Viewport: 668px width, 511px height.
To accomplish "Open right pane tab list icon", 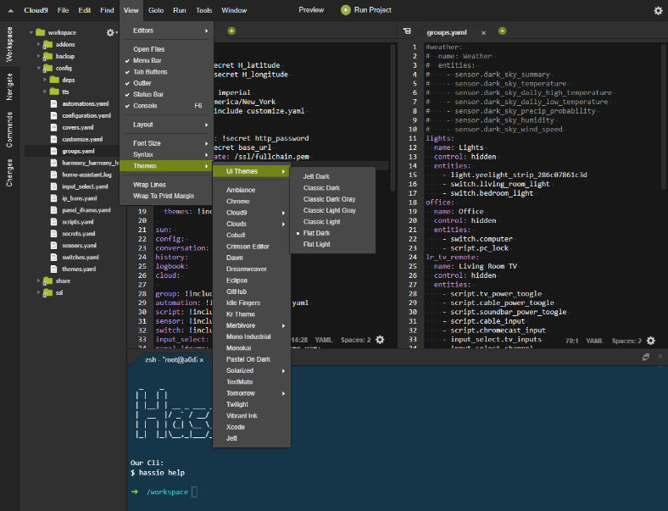I will click(407, 31).
